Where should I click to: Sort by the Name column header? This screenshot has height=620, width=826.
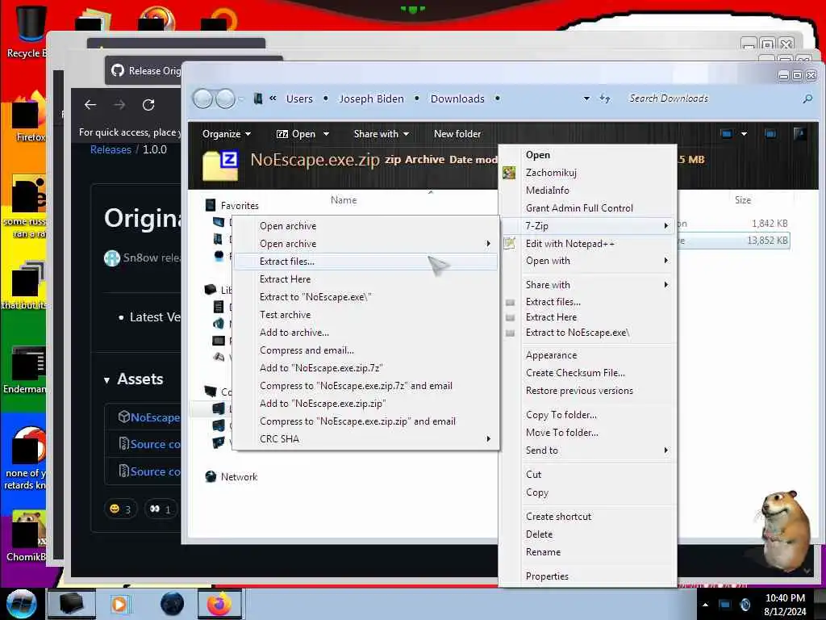point(344,200)
